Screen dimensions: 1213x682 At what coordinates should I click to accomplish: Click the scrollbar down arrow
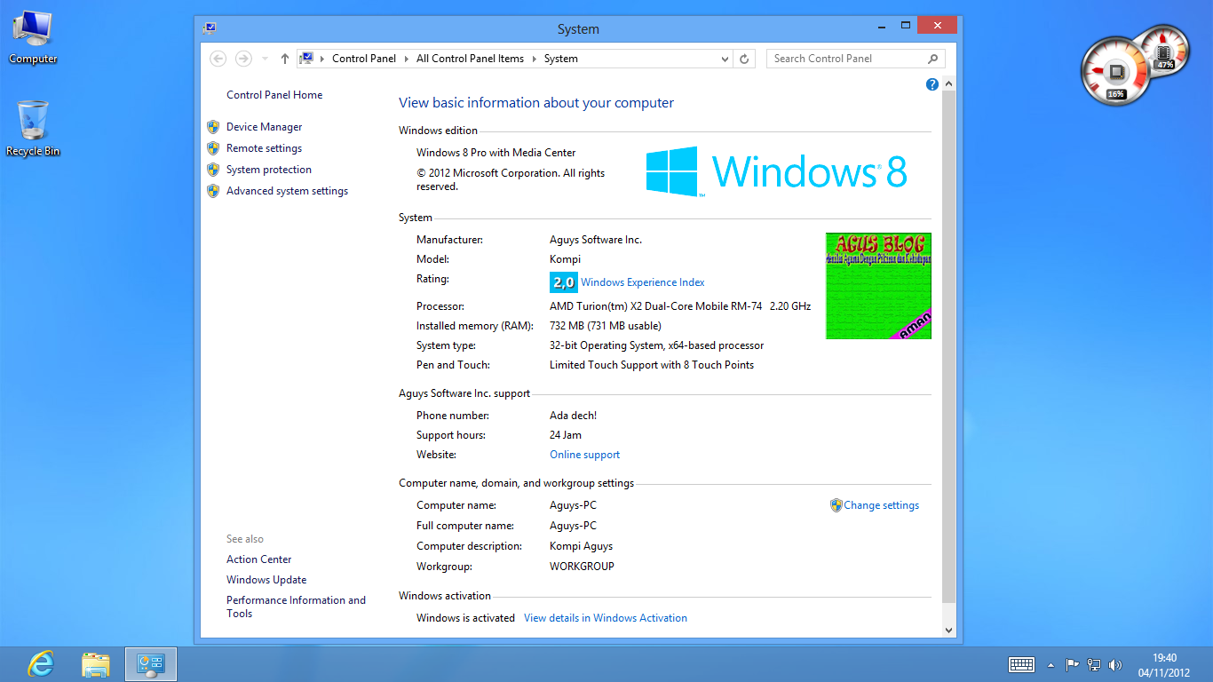click(x=948, y=630)
